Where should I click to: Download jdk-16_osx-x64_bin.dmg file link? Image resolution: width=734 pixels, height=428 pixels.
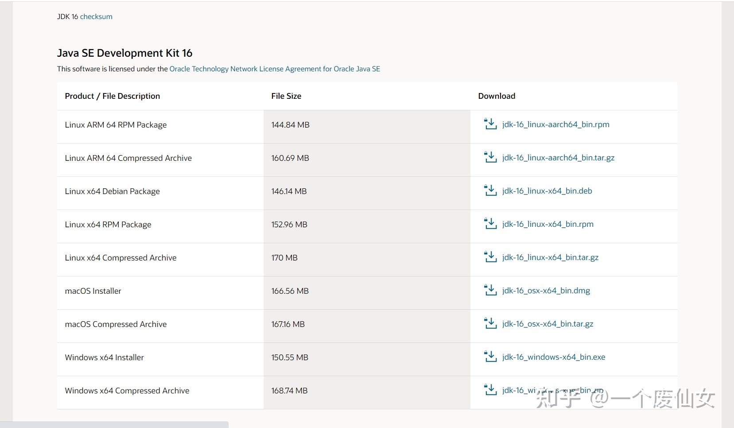click(x=546, y=291)
